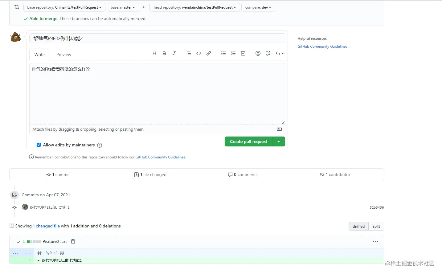This screenshot has width=442, height=274.
Task: Open commit hash 52b3436
Action: coord(377,207)
